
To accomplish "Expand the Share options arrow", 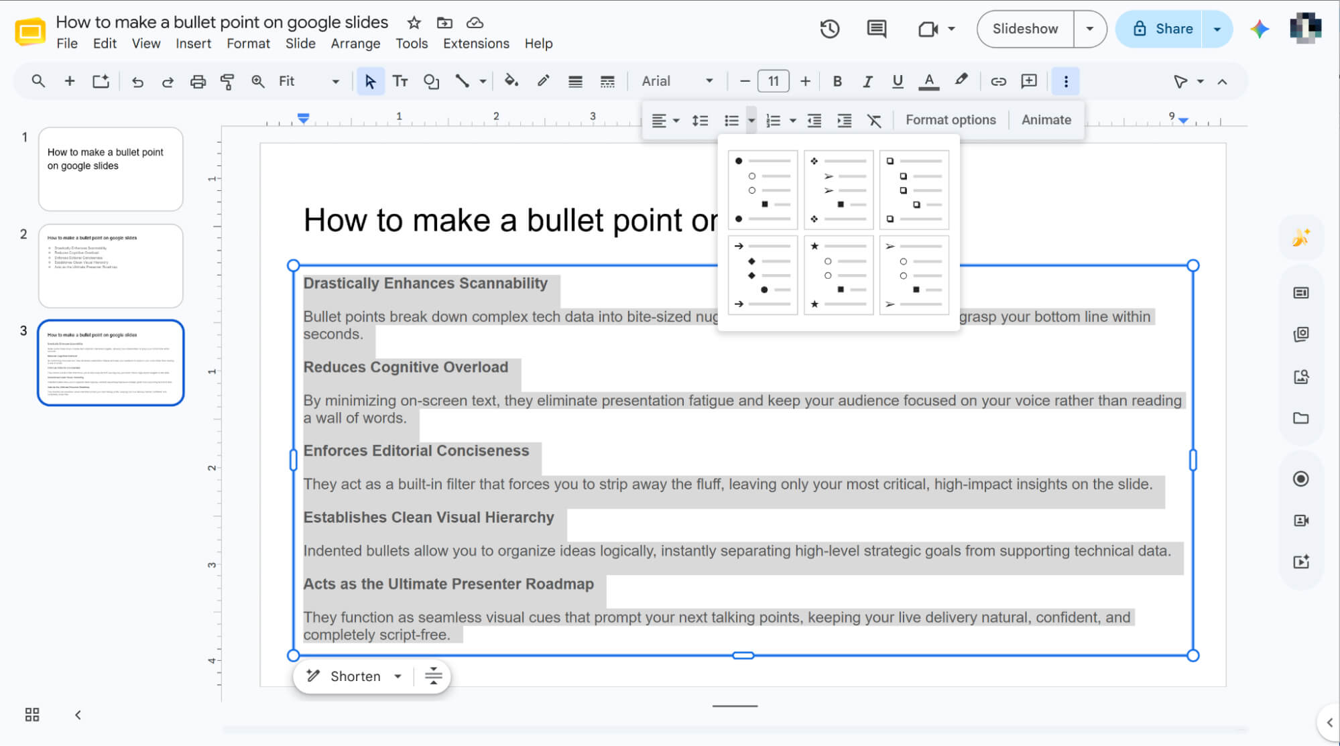I will (1217, 29).
